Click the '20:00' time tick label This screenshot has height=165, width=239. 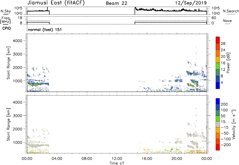tap(177, 159)
